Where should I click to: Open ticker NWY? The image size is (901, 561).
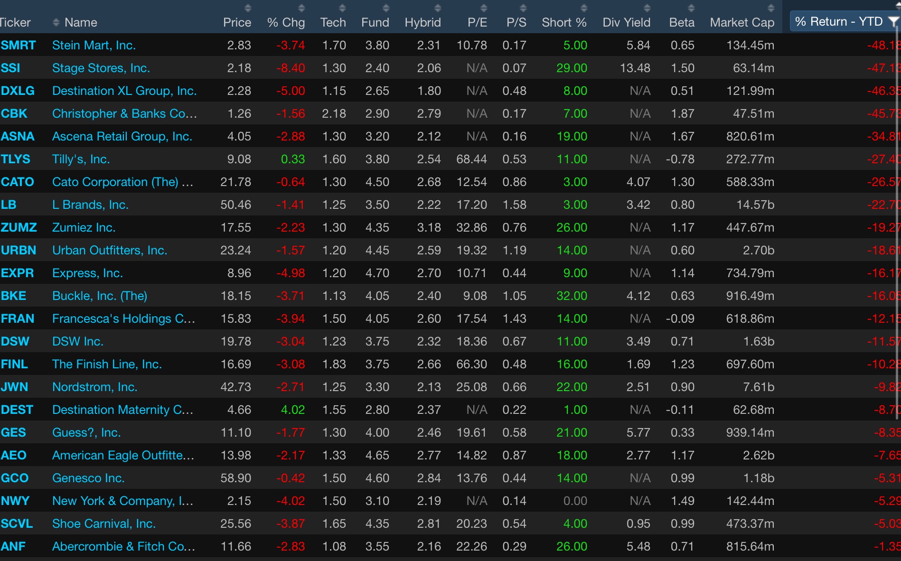point(15,501)
